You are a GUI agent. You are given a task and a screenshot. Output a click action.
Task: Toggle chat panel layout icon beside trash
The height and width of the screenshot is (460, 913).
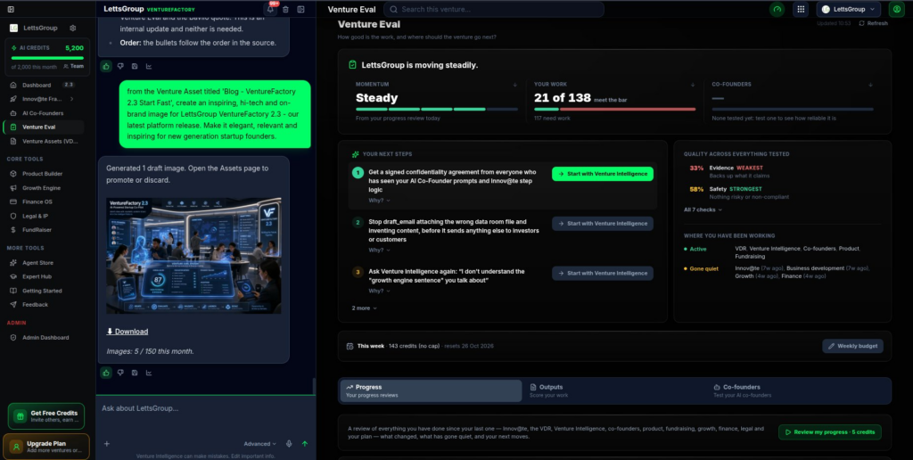click(301, 9)
